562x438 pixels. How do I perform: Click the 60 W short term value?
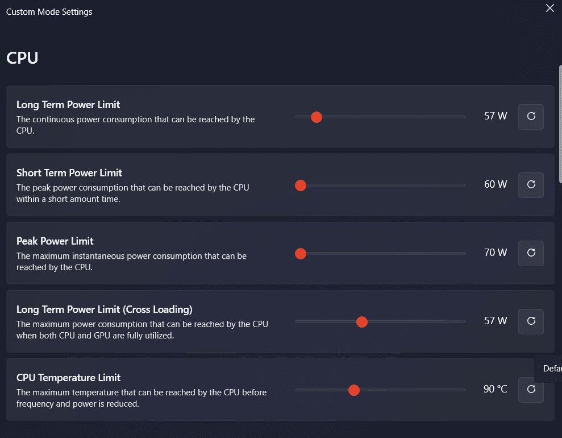tap(495, 185)
